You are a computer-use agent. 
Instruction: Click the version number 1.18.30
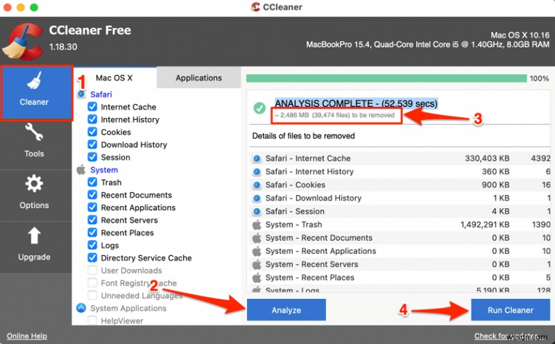(63, 46)
